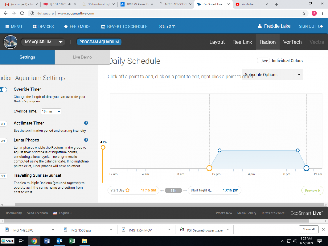Switch to the Layout tab
Viewport: 328px width, 246px height.
tap(217, 42)
